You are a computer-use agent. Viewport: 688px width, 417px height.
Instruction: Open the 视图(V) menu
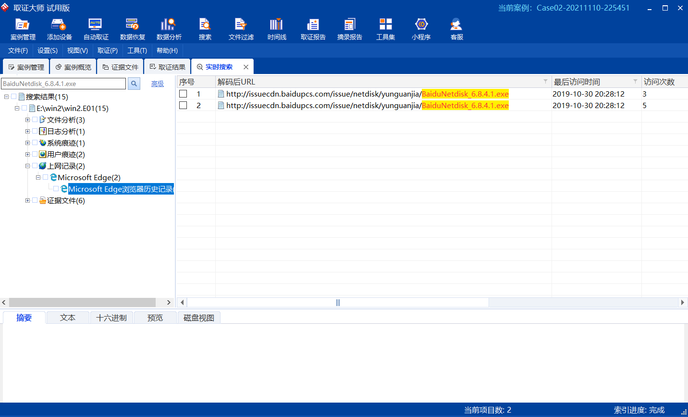click(77, 50)
